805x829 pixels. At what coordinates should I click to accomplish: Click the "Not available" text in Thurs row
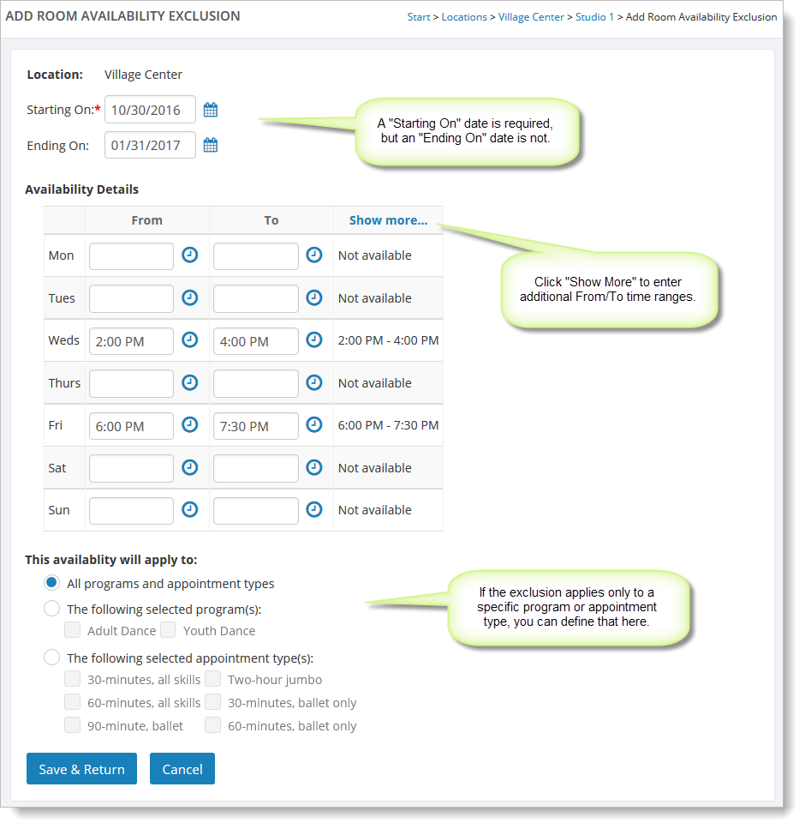(x=374, y=383)
